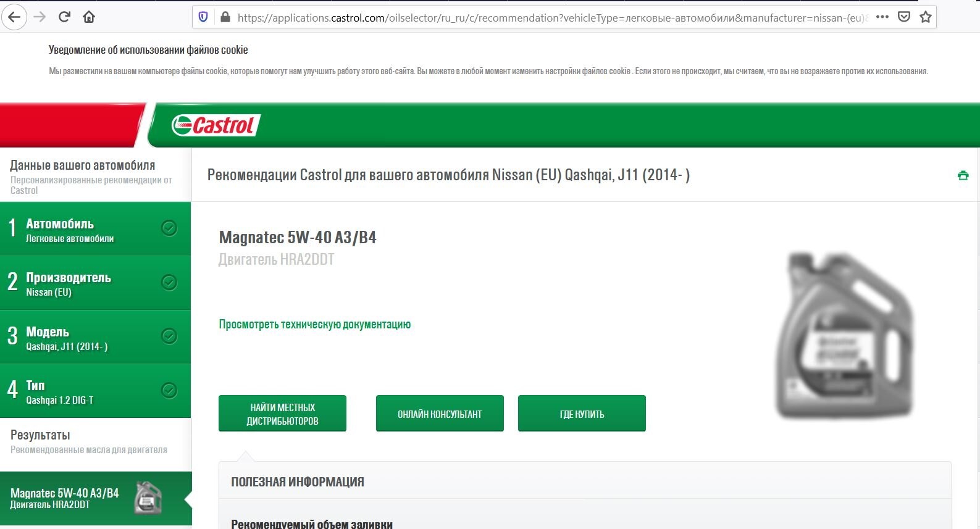Open page actions three-dot menu
Image resolution: width=980 pixels, height=529 pixels.
[x=882, y=17]
